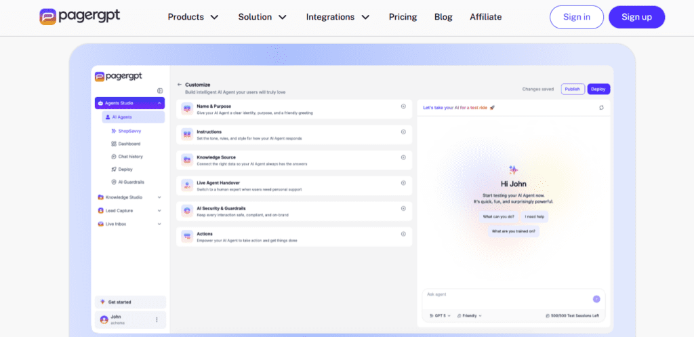Open the Integrations dropdown
Image resolution: width=694 pixels, height=337 pixels.
coord(338,17)
